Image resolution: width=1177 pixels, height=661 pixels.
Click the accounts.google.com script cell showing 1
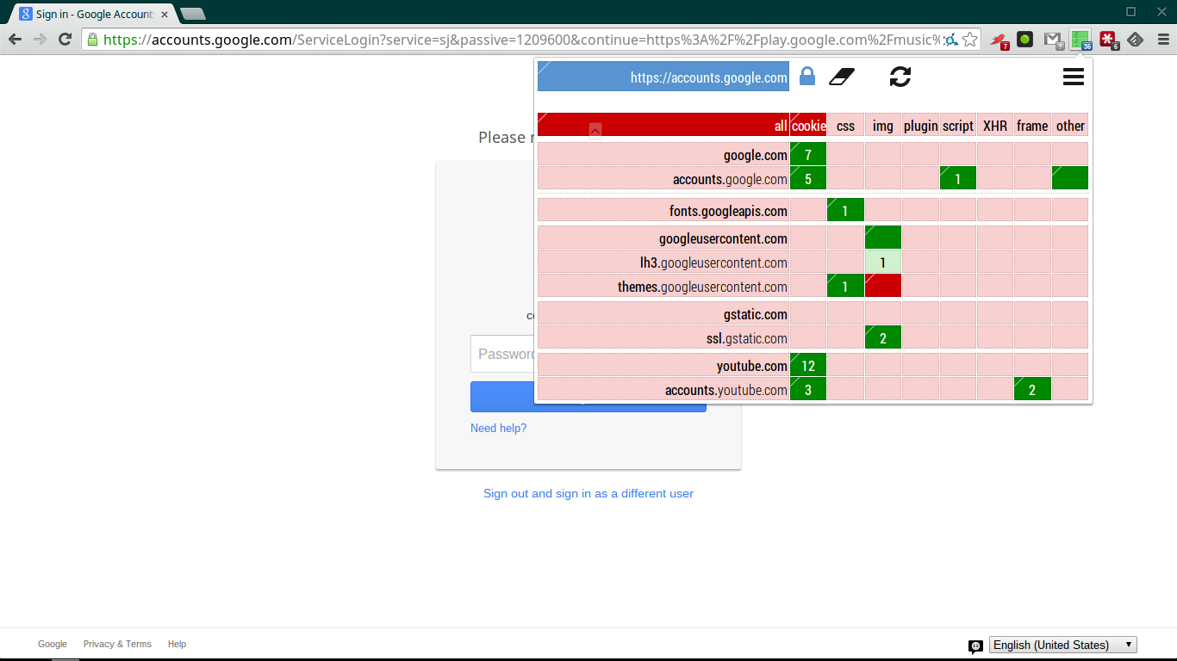coord(958,178)
